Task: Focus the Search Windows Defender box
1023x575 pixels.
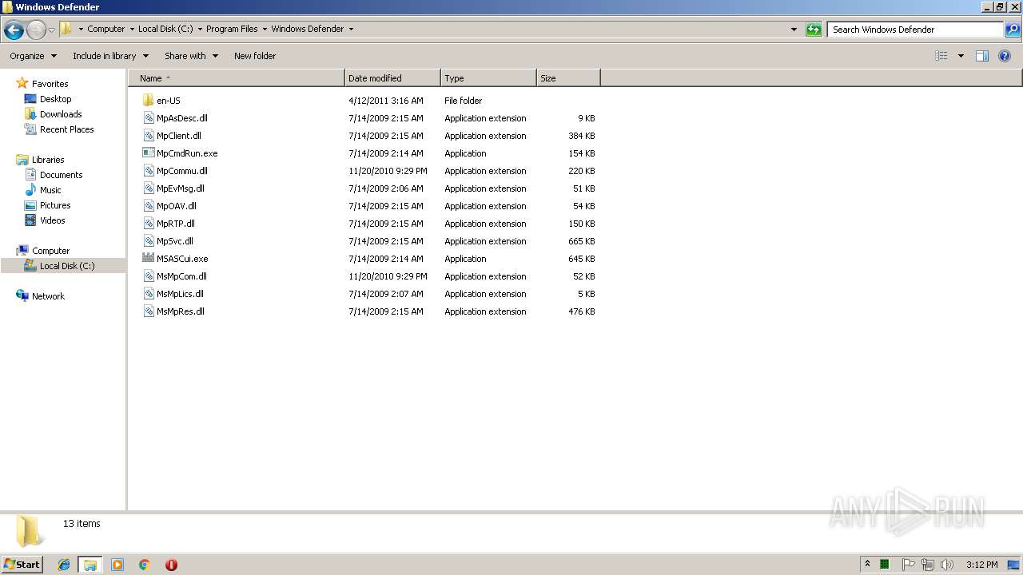Action: [x=915, y=30]
